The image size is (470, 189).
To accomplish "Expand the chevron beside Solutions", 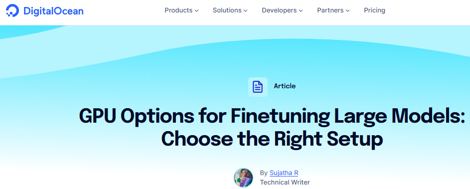I will pos(245,11).
